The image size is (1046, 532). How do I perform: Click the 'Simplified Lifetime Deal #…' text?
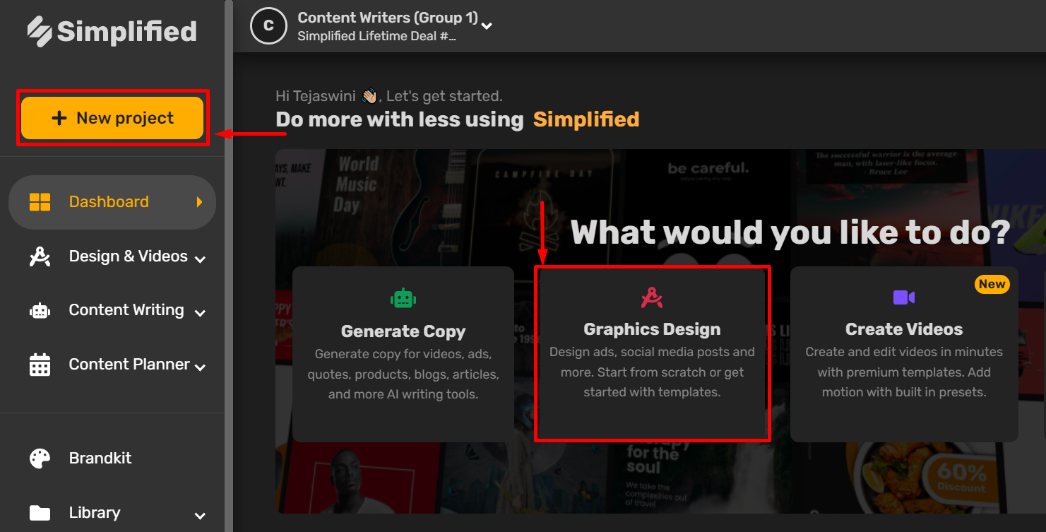click(x=376, y=36)
